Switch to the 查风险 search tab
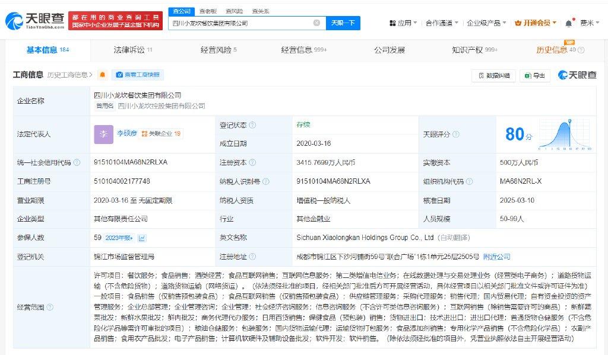 coord(234,11)
